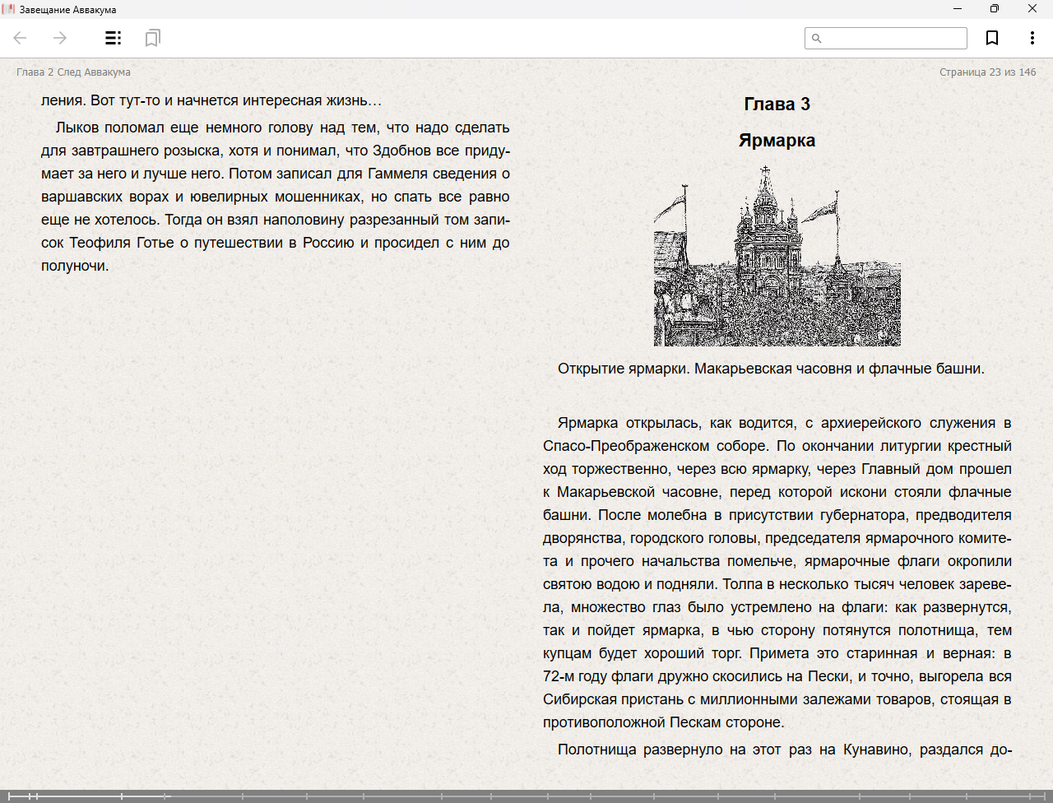Click the fair opening illustration
The image size is (1053, 803).
(x=777, y=256)
